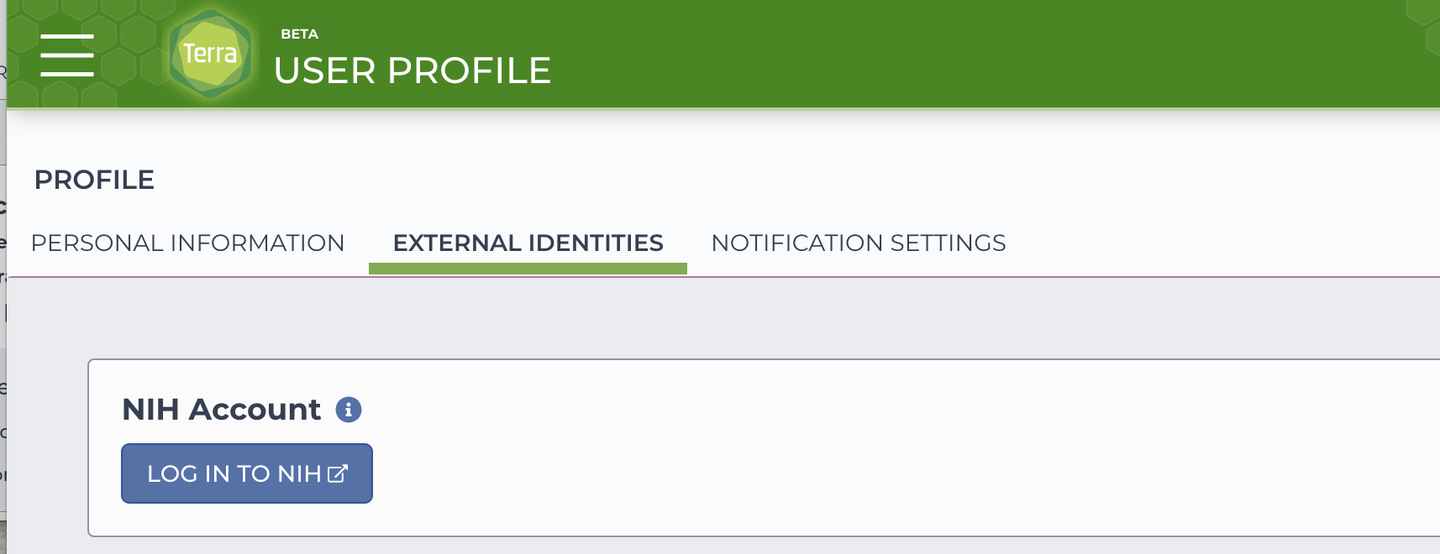Click the NIH Account heading text
This screenshot has width=1440, height=554.
221,410
